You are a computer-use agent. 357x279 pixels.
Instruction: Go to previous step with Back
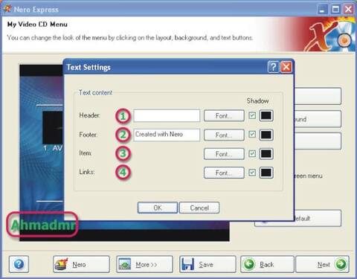click(x=267, y=264)
